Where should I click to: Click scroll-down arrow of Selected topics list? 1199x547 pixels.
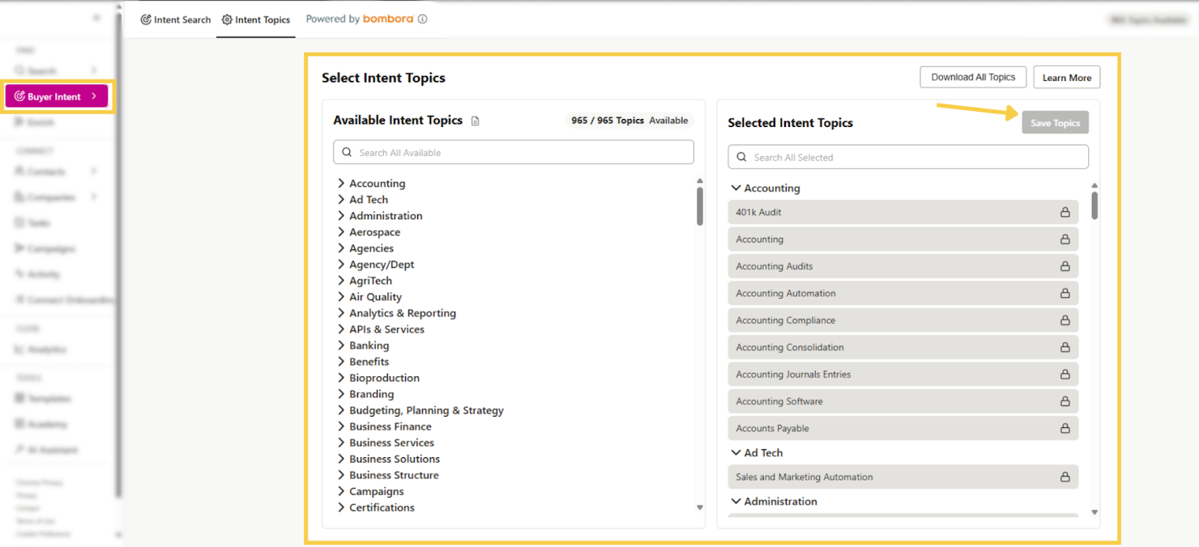[1094, 512]
